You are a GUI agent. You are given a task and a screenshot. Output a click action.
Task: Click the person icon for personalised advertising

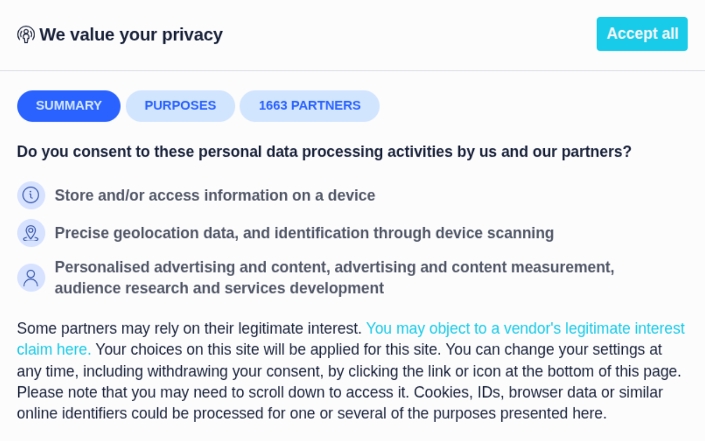(31, 278)
